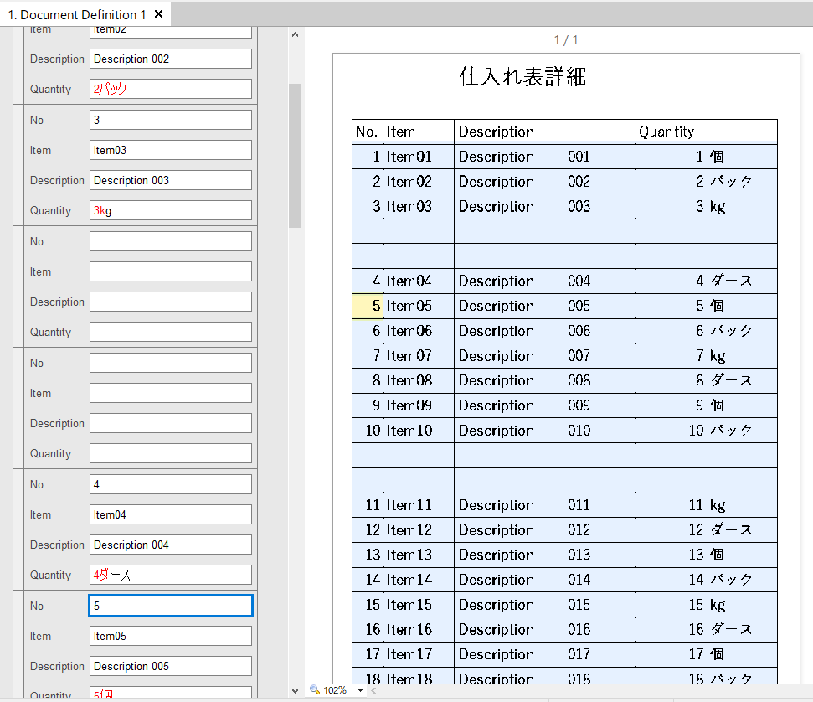Click the form panel scroll up arrow
This screenshot has width=813, height=702.
(x=295, y=34)
